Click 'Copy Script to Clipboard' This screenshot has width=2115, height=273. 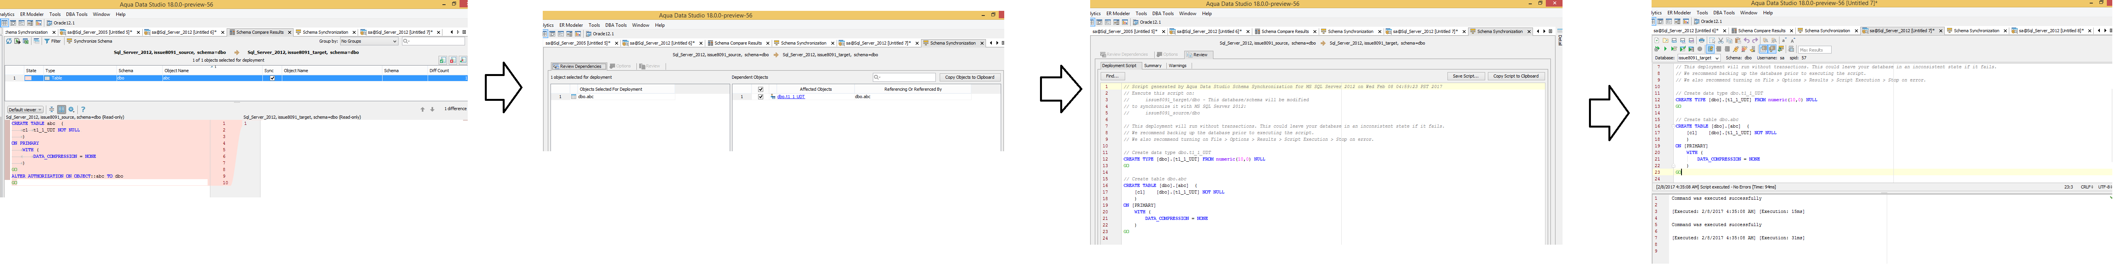click(x=1515, y=76)
